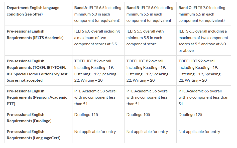Click the IELTS 5.5 overall requirement cell

click(x=145, y=38)
